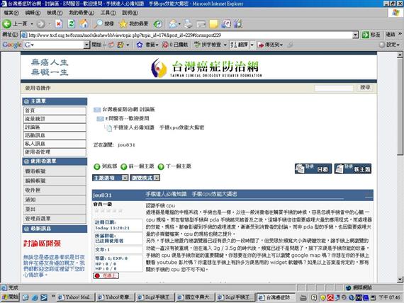The height and width of the screenshot is (303, 404).
Task: Click the Stop loading icon
Action: 59,24
